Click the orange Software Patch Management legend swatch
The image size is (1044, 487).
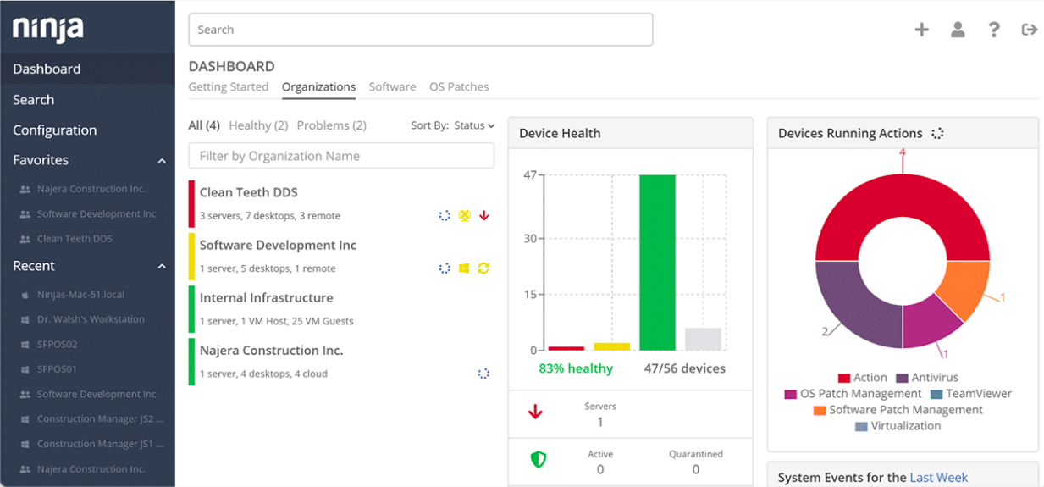819,410
